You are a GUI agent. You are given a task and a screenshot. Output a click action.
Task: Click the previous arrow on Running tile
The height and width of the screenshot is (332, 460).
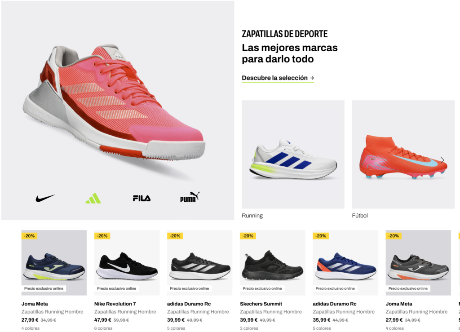tap(253, 160)
